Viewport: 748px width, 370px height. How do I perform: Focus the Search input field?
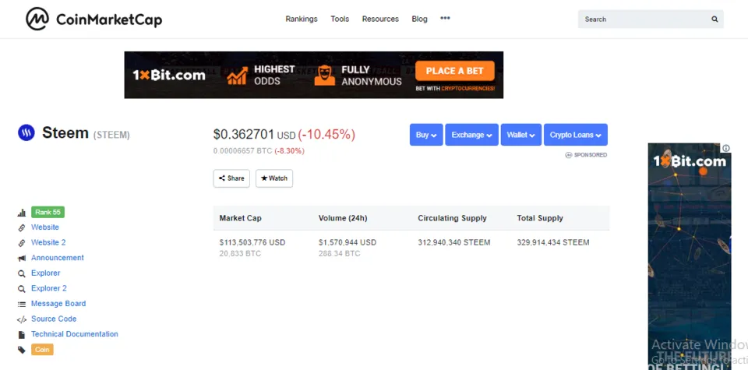tap(651, 19)
